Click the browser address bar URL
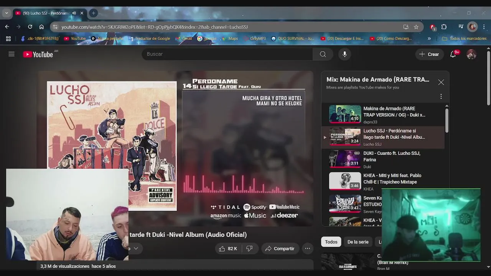 click(155, 27)
